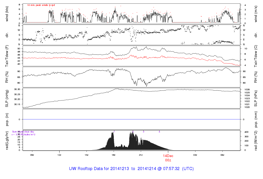The height and width of the screenshot is (179, 263).
Task: Click the 06z time axis label
Action: 222,155
